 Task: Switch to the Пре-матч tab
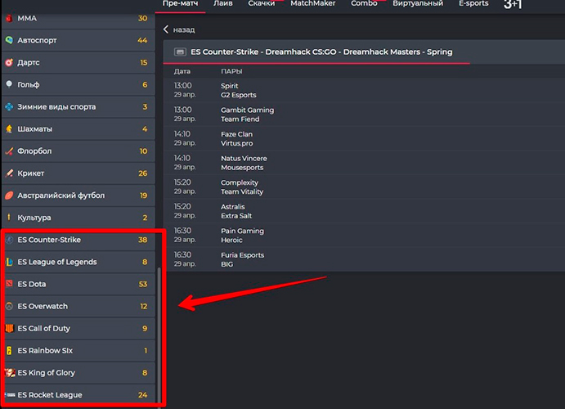point(180,3)
